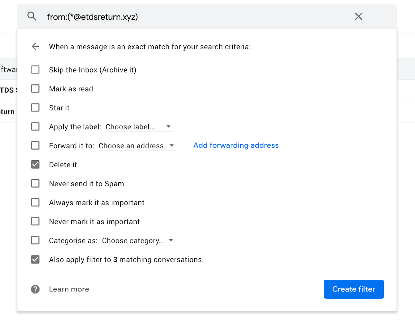Open the Choose an address dropdown
The width and height of the screenshot is (415, 334).
coord(137,145)
